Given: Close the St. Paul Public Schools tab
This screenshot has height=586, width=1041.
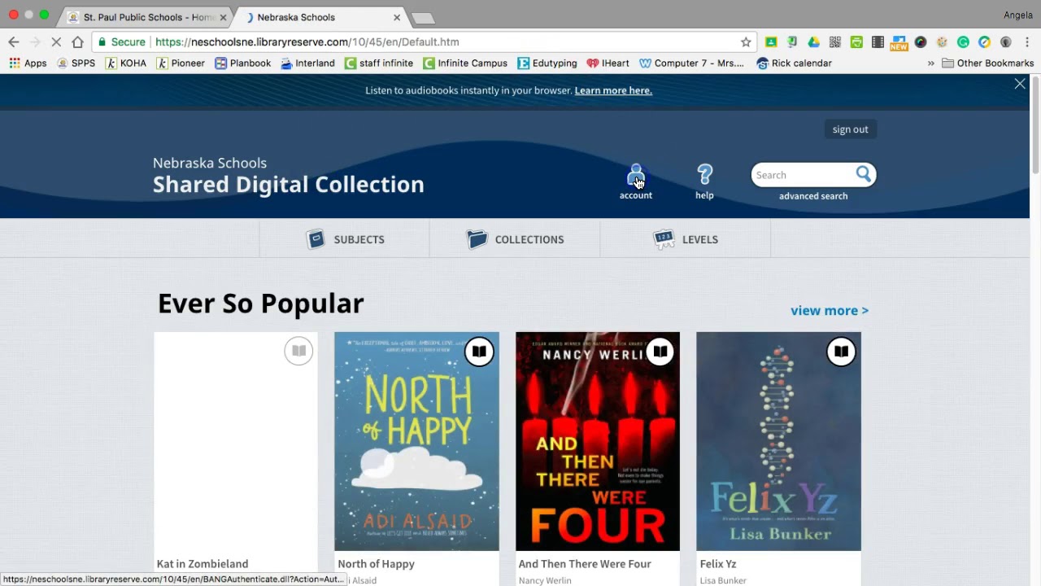Looking at the screenshot, I should [223, 17].
